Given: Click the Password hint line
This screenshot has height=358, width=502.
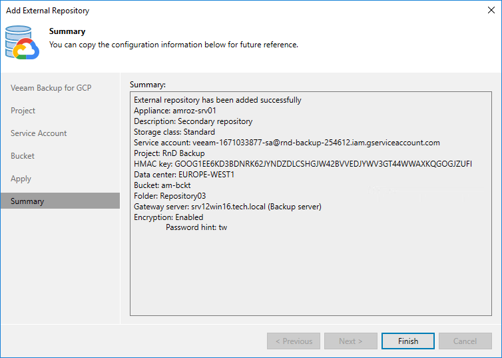Looking at the screenshot, I should pos(196,228).
